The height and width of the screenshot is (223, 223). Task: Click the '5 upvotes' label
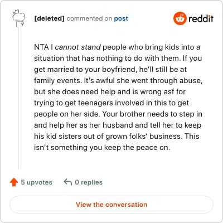pos(36,182)
